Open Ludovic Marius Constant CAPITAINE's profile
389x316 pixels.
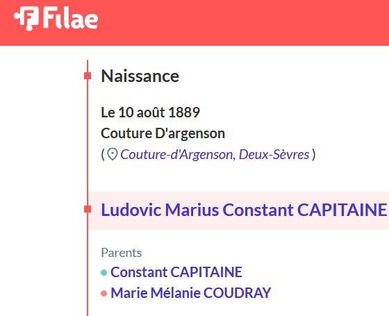244,210
